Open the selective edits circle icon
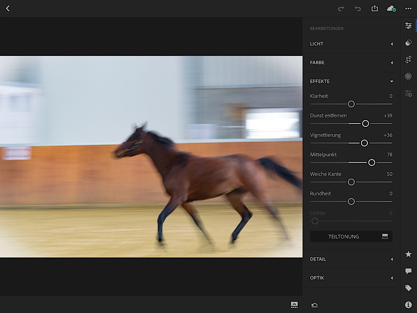Image resolution: width=417 pixels, height=313 pixels. tap(408, 76)
